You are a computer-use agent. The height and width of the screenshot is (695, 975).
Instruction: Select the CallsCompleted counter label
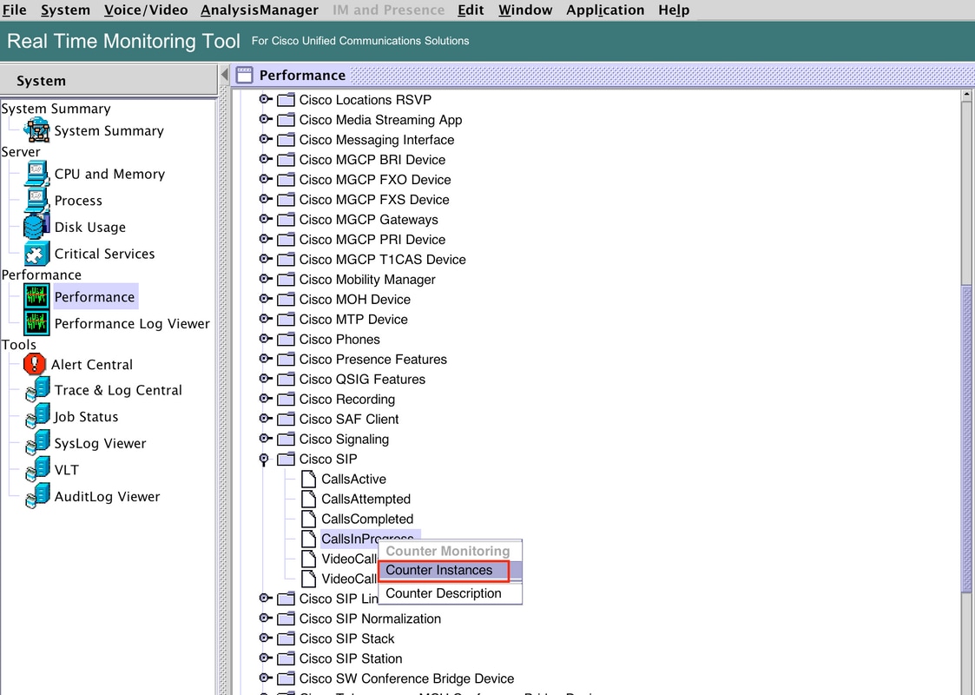(367, 519)
